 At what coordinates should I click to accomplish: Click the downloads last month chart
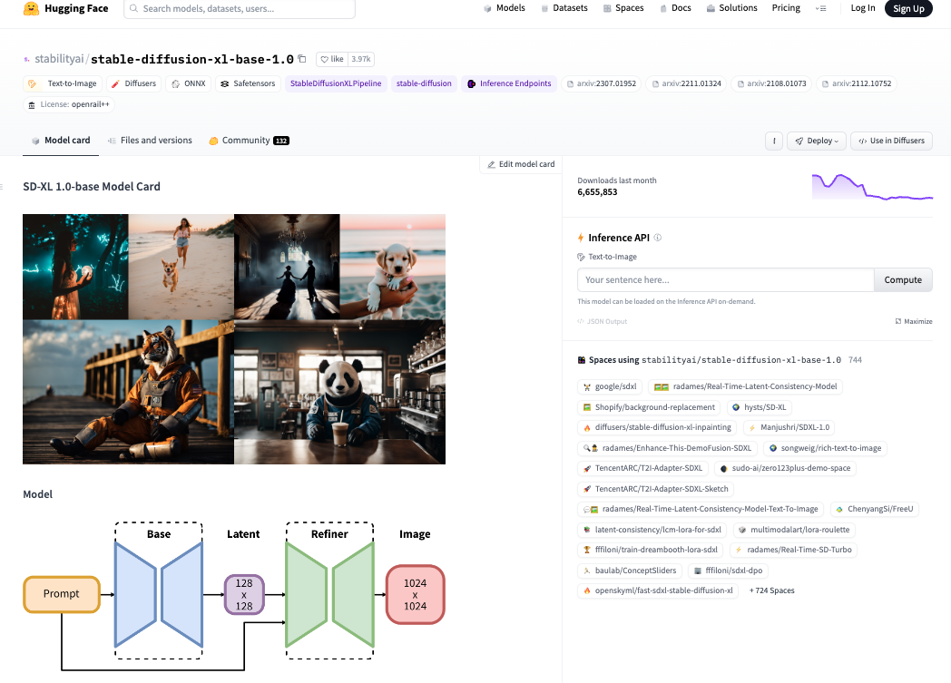click(x=872, y=186)
